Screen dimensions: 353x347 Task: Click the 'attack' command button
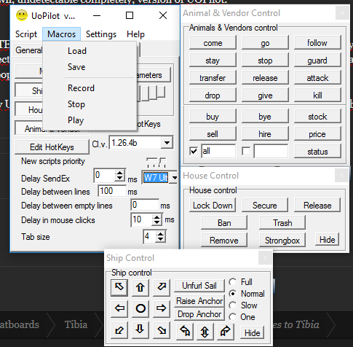(x=317, y=78)
